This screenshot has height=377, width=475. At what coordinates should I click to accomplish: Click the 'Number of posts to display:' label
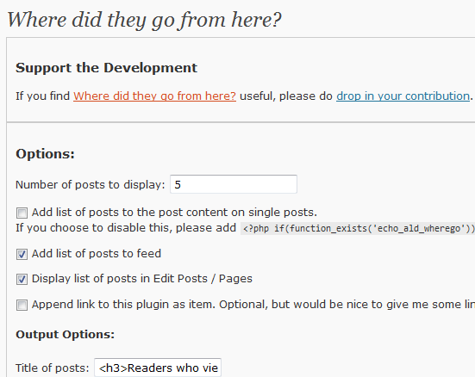point(91,184)
